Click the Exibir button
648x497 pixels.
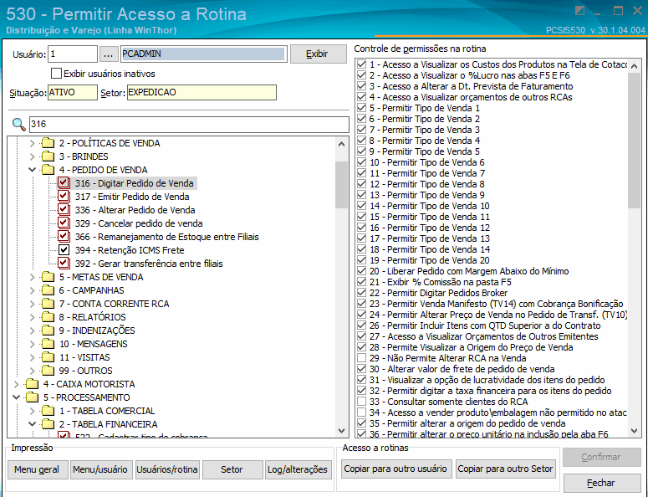pyautogui.click(x=319, y=54)
